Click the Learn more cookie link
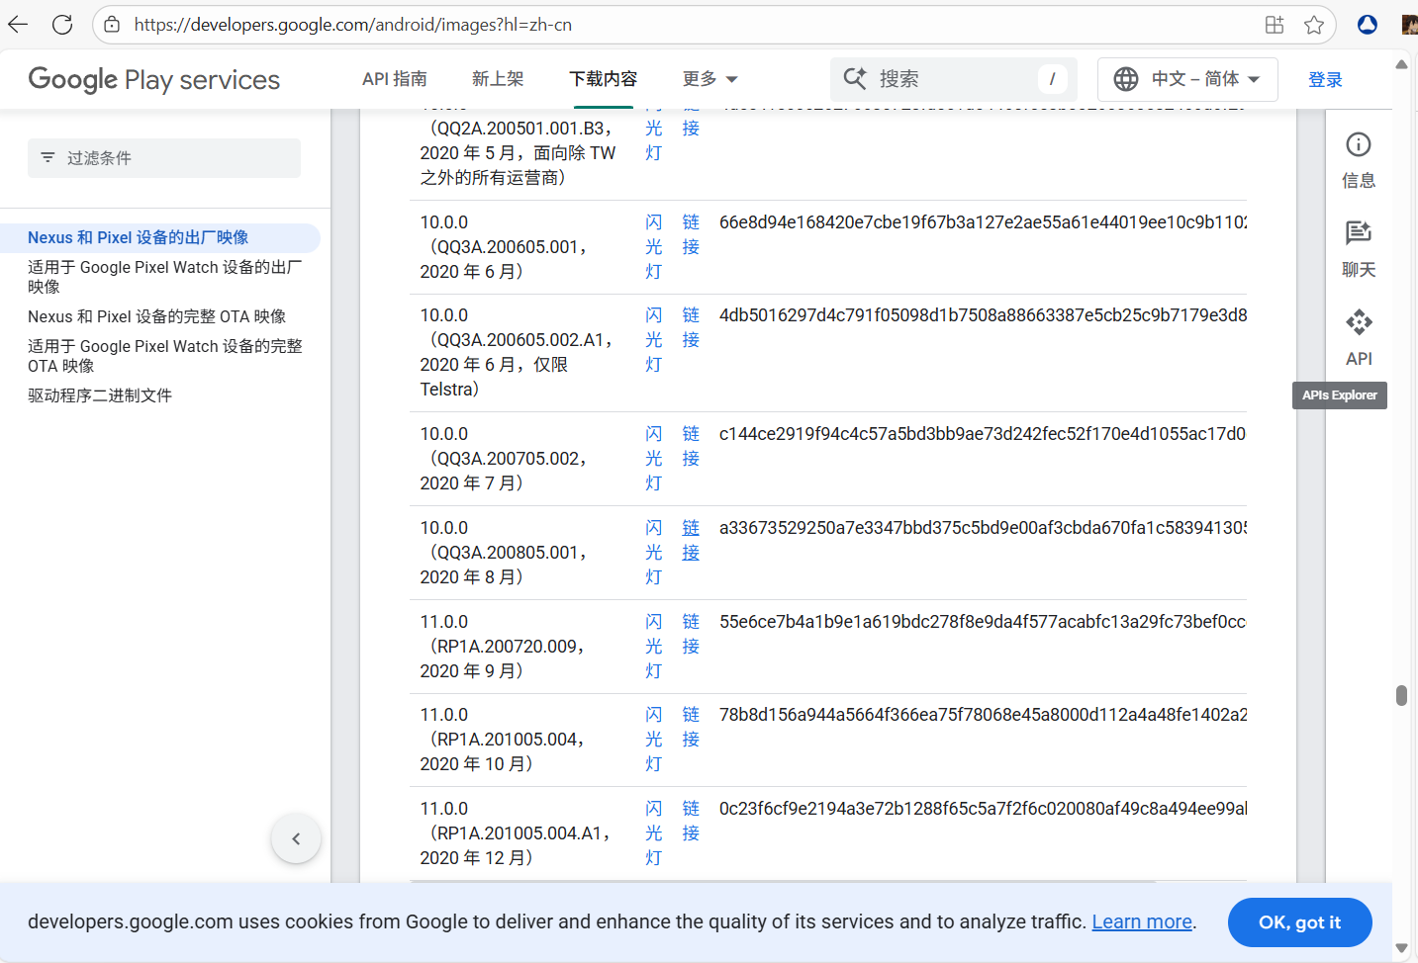The height and width of the screenshot is (963, 1418). tap(1142, 921)
